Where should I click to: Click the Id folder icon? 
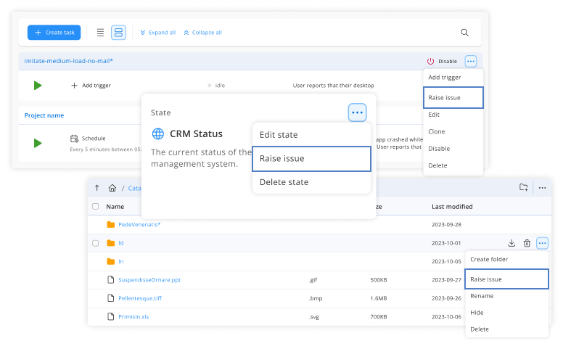click(x=110, y=243)
